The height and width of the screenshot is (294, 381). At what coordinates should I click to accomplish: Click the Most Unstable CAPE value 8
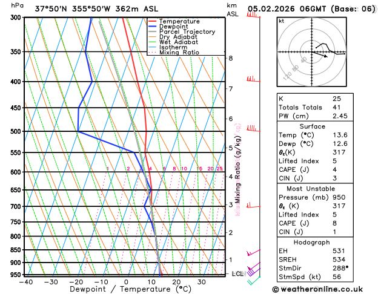click(x=334, y=223)
